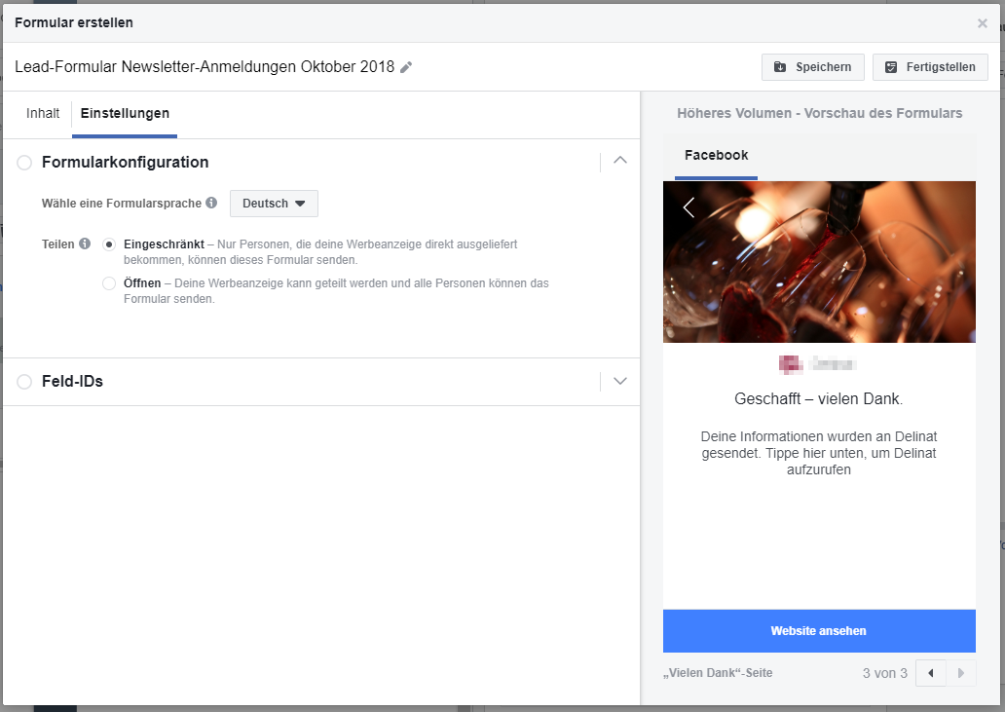Click the Fertigstellen button
The height and width of the screenshot is (712, 1005).
click(930, 67)
